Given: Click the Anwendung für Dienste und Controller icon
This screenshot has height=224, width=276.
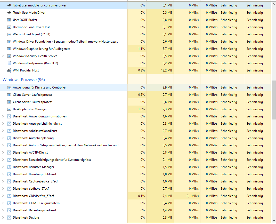Looking at the screenshot, I should (x=9, y=87).
